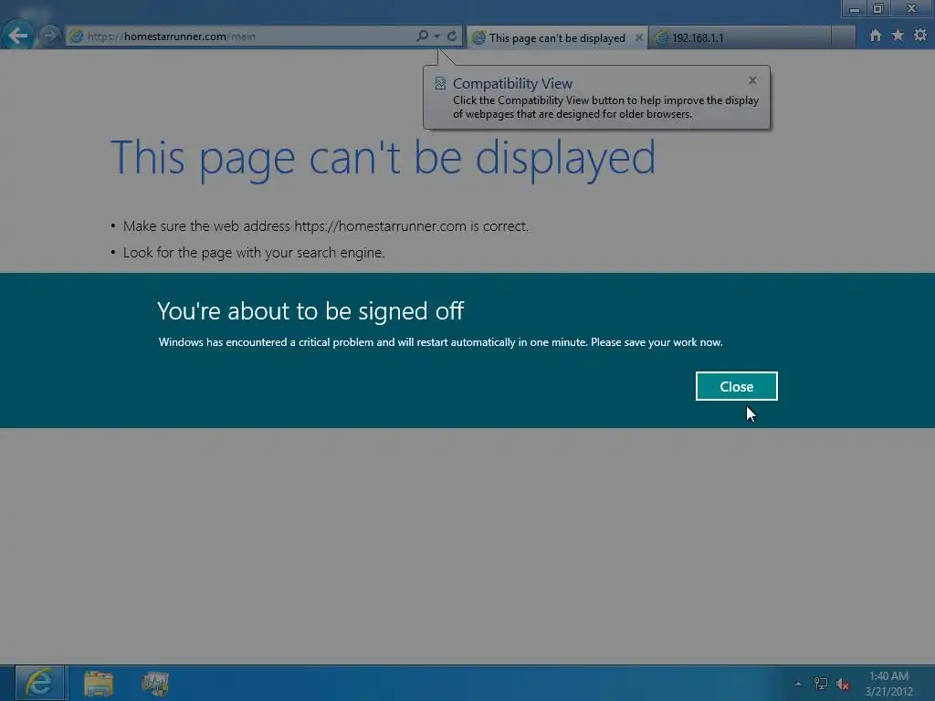Click the Compatibility View icon in the tooltip
Viewport: 935px width, 701px height.
point(440,83)
